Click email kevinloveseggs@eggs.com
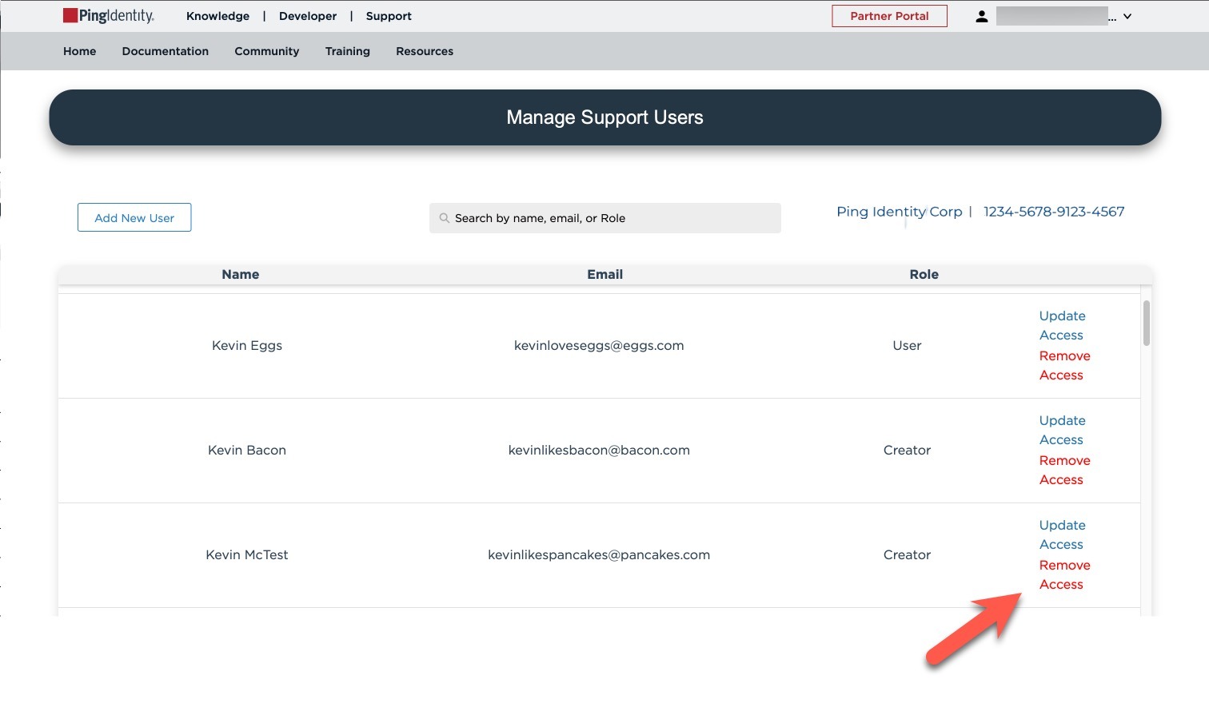 (599, 345)
